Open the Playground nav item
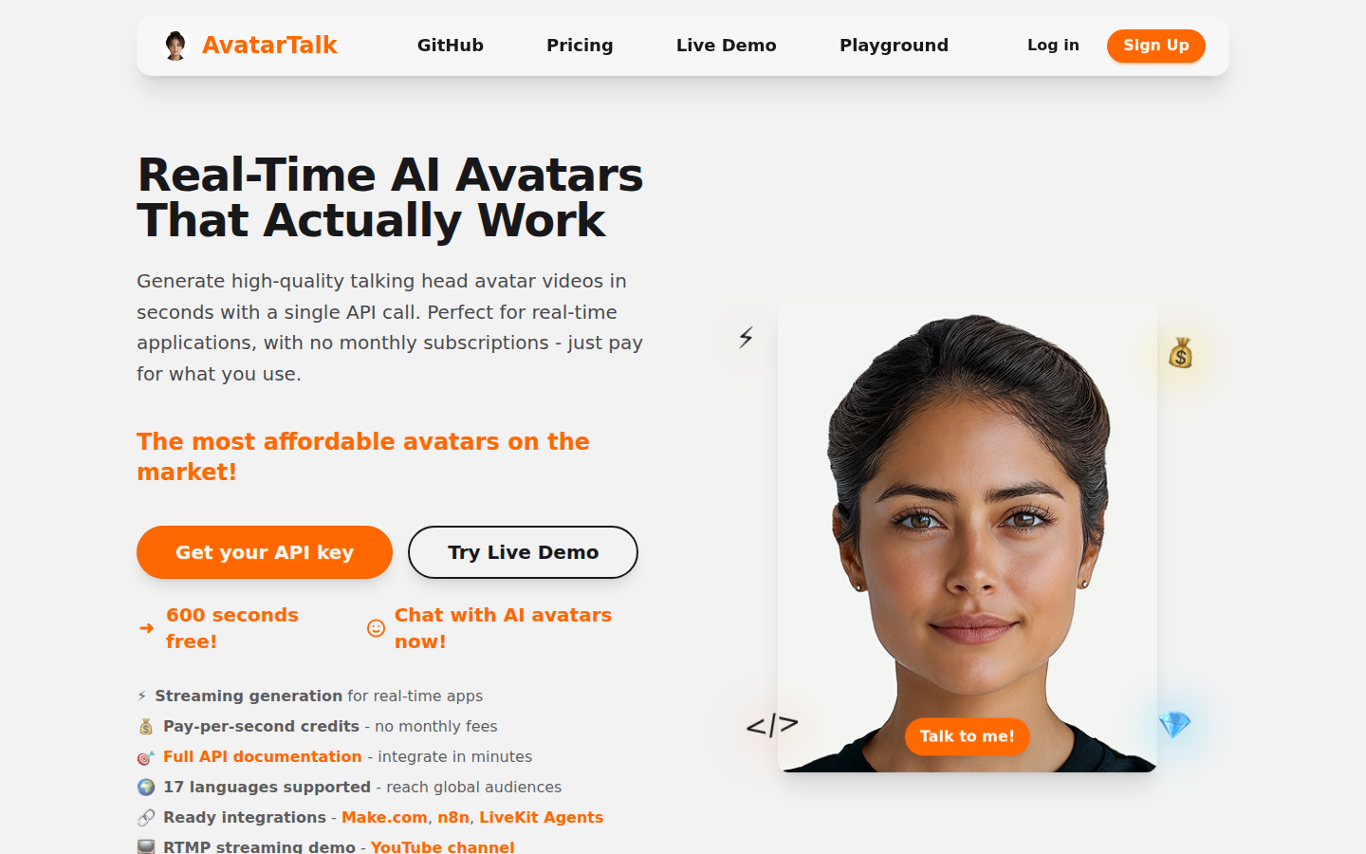The image size is (1366, 854). [x=894, y=46]
